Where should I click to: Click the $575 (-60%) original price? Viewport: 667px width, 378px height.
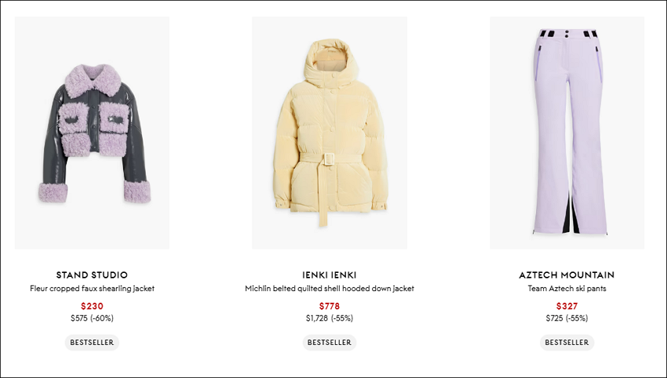pos(92,318)
